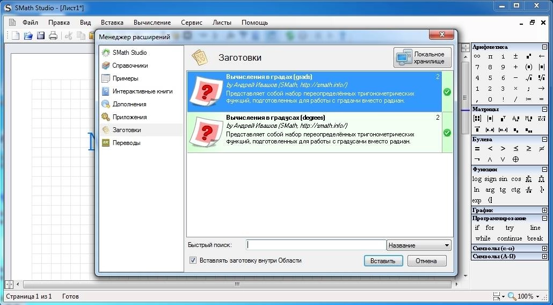553x305 pixels.
Task: Collapse the Матрицы panel
Action: coord(545,110)
